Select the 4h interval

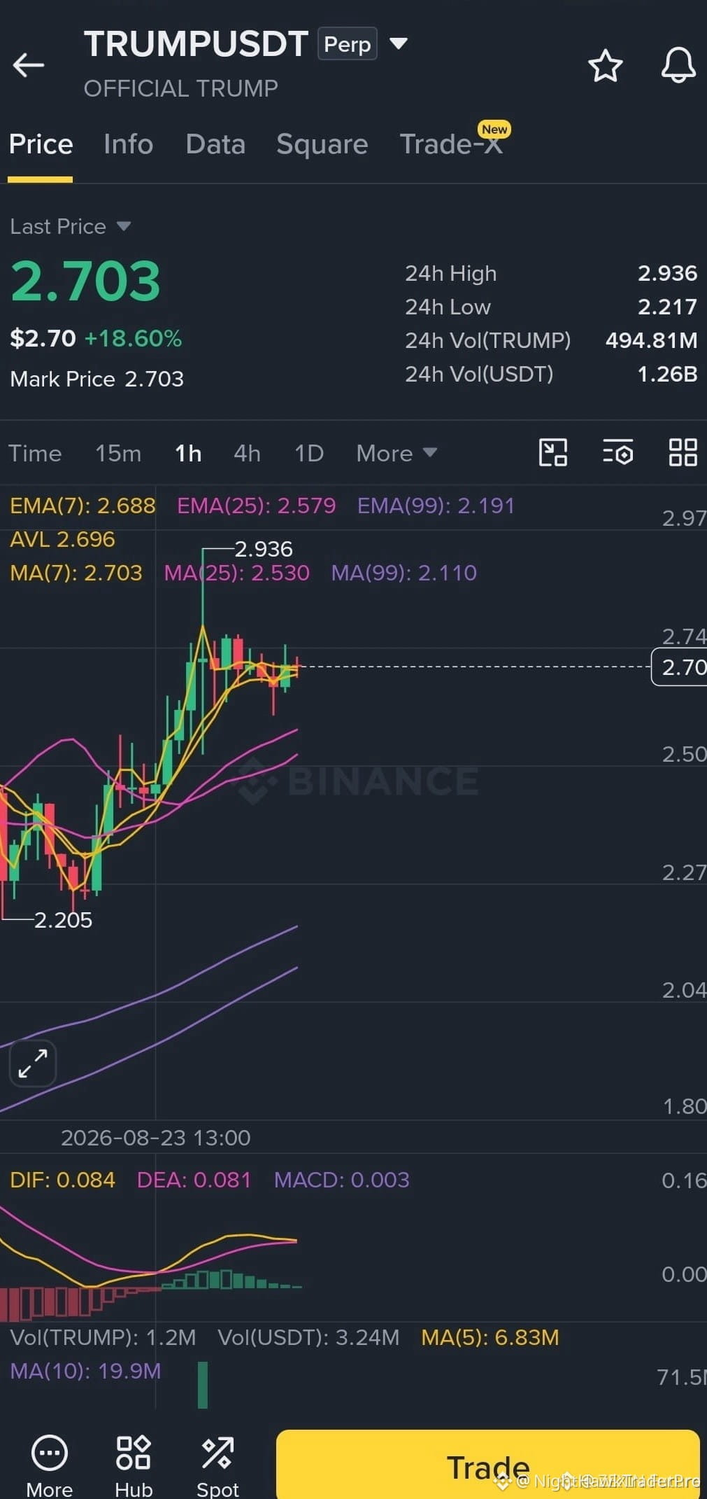tap(247, 454)
